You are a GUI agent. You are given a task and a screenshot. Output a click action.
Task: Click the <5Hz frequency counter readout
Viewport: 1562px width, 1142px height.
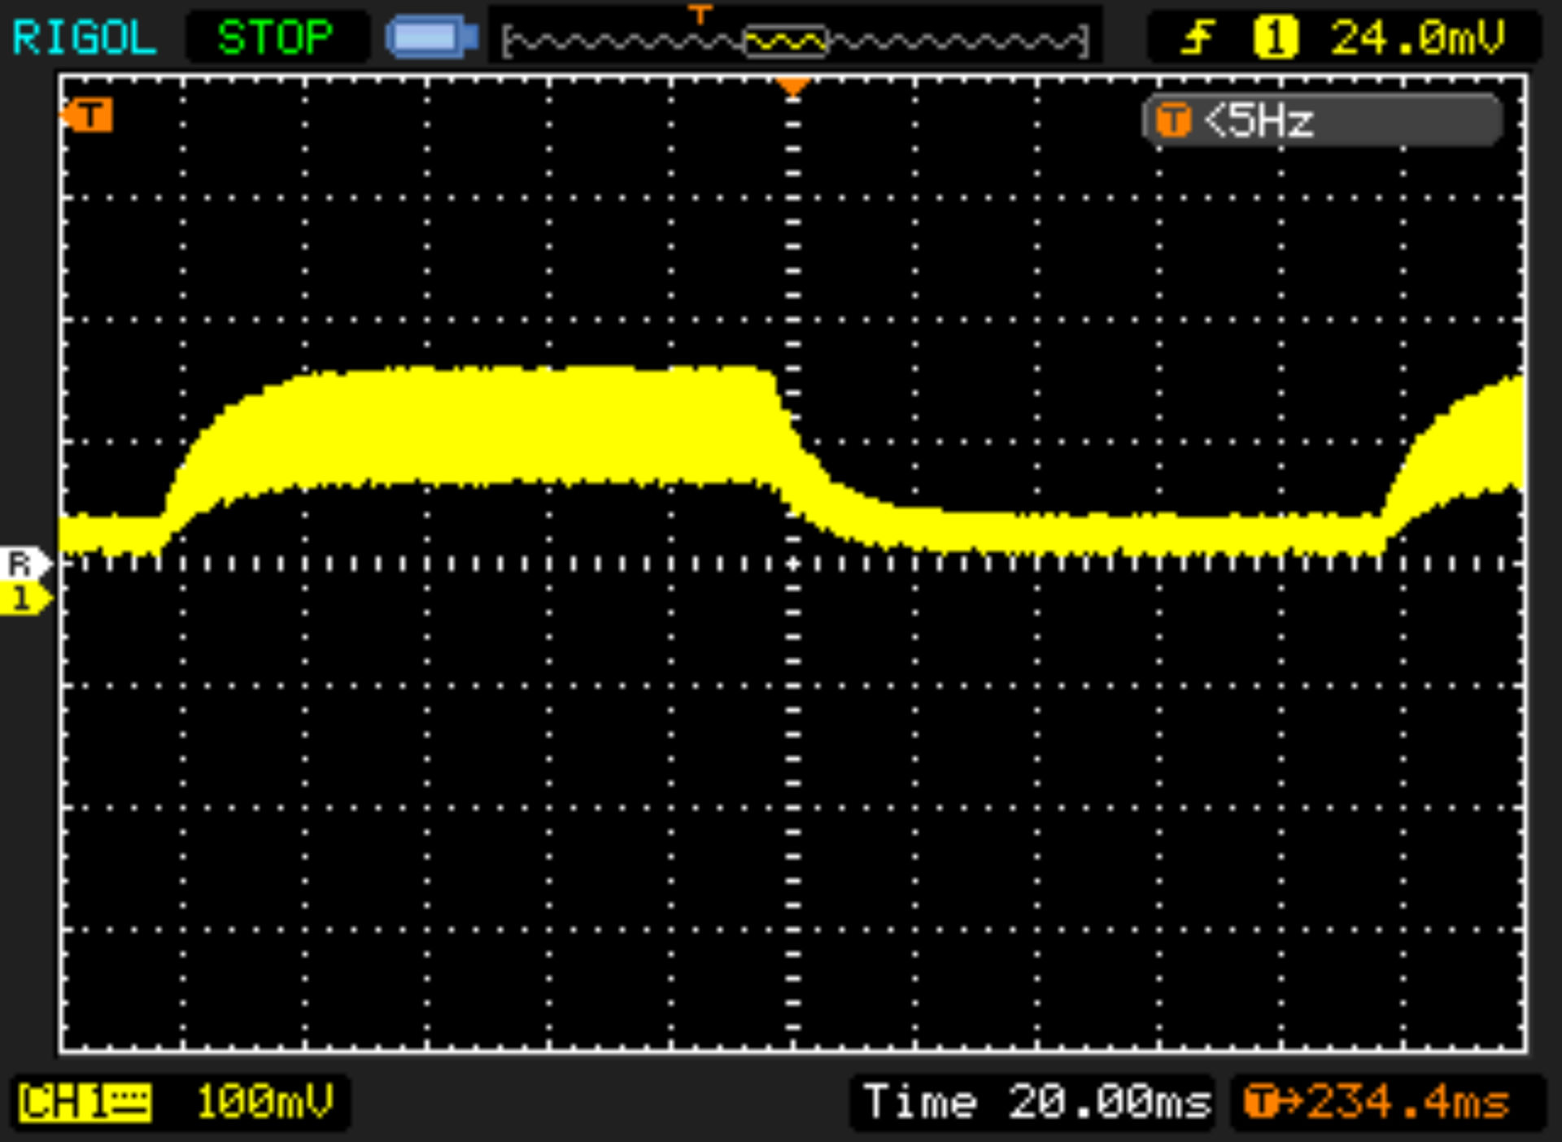tap(1259, 121)
